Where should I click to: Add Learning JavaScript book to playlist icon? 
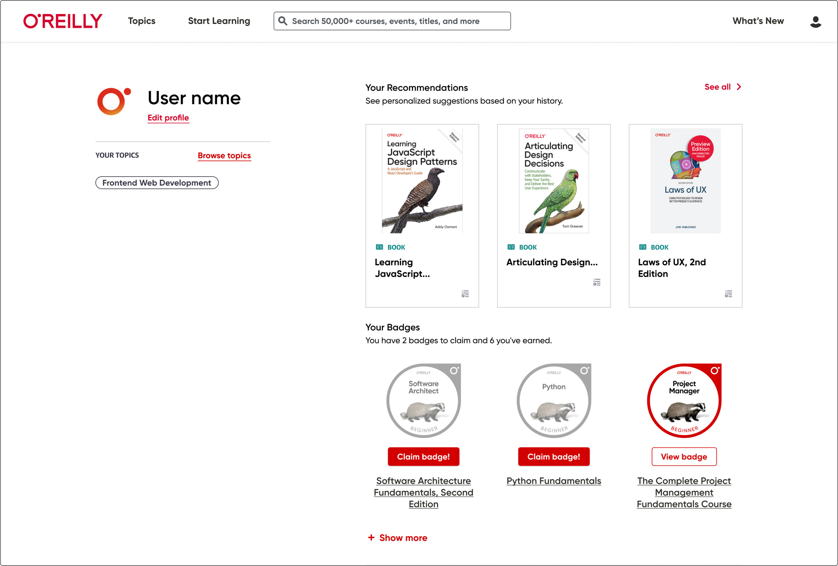tap(465, 294)
